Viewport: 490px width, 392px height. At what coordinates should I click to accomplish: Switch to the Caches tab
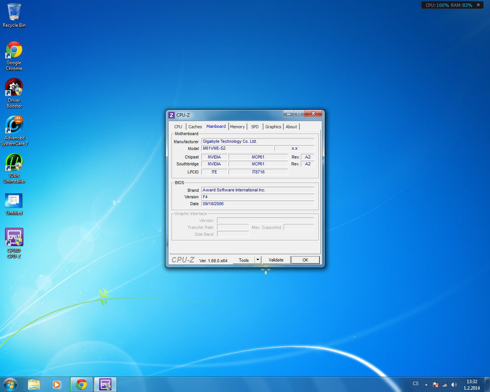195,127
